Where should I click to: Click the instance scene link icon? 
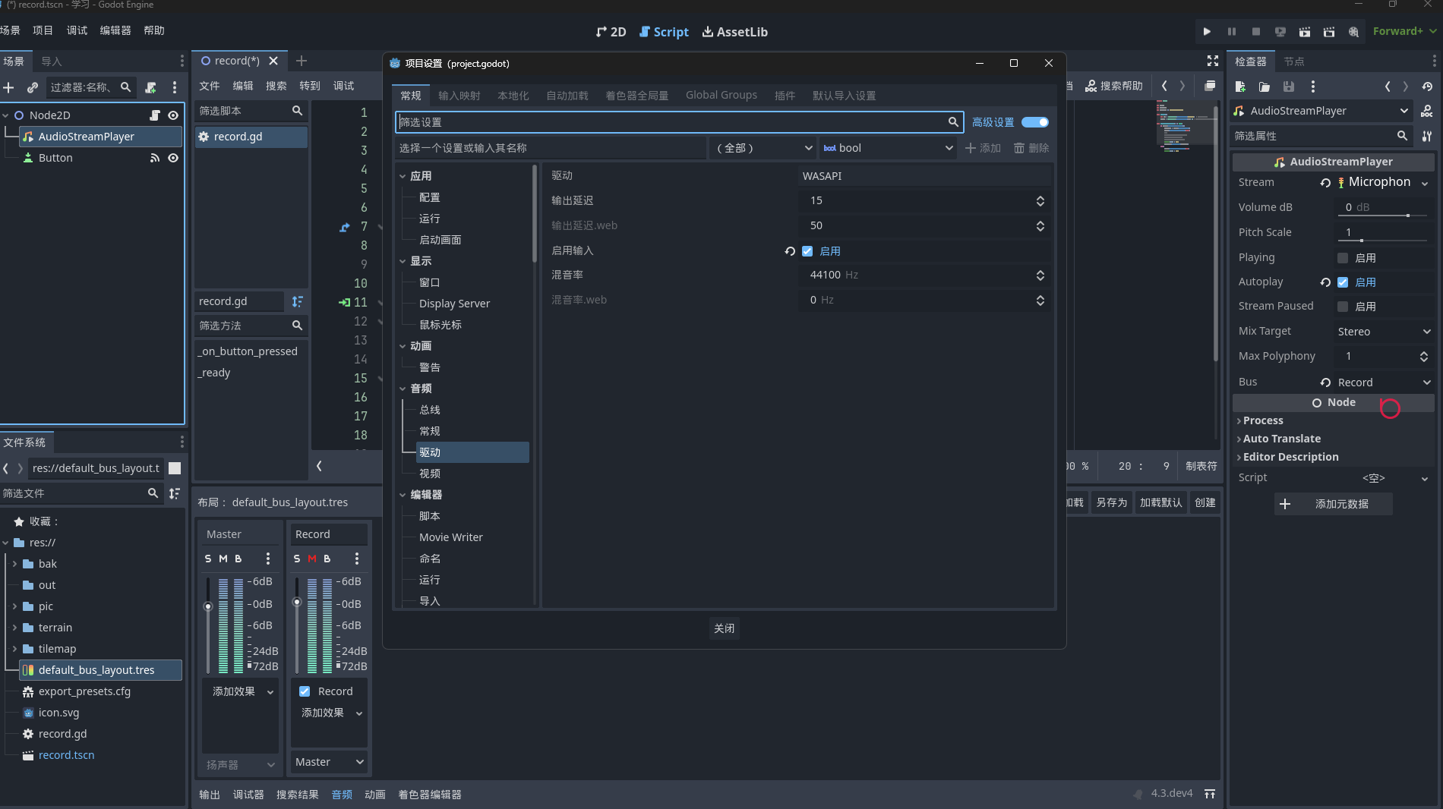(x=33, y=87)
